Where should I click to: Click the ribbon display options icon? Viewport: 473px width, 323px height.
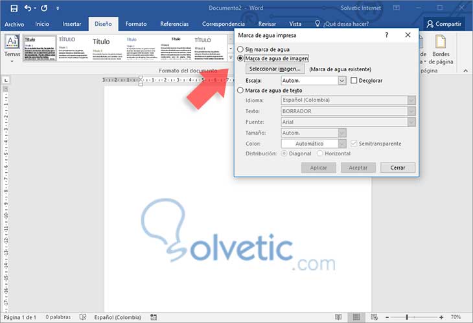click(x=397, y=8)
